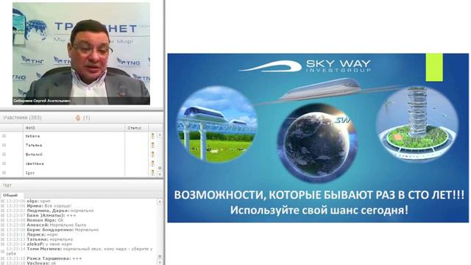Select participant name светлана

click(35, 163)
